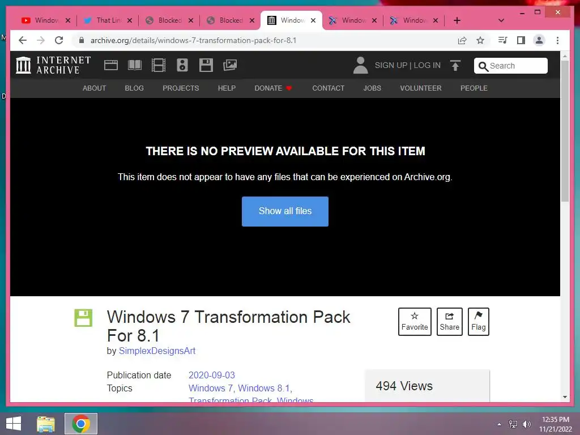Expand tab search dropdown arrow
Screen dimensions: 580x435
[x=501, y=20]
